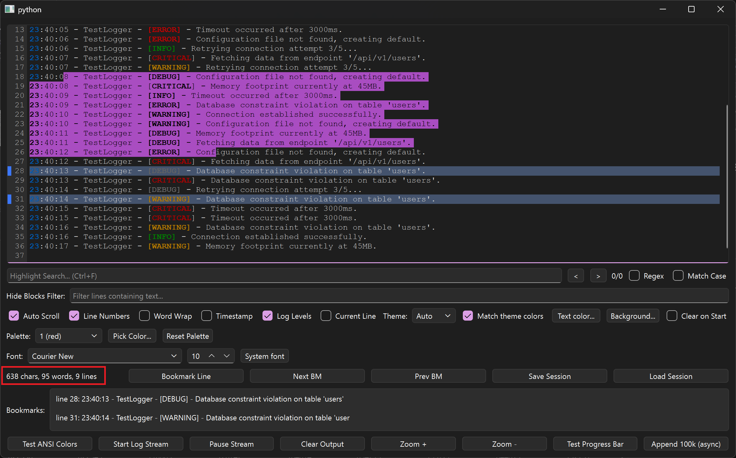This screenshot has height=458, width=736.
Task: Go to previous search match button
Action: 576,276
